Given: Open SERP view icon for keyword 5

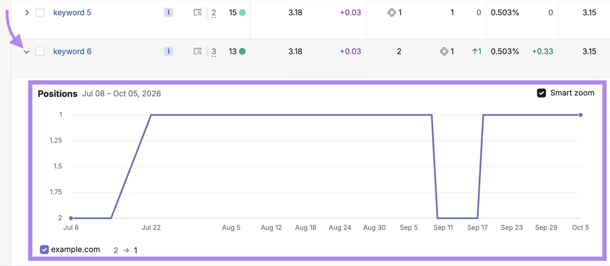Looking at the screenshot, I should click(x=198, y=13).
